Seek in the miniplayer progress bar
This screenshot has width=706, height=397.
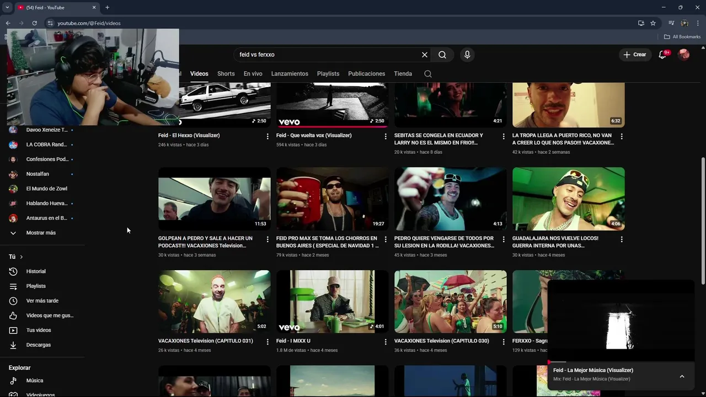(x=621, y=362)
